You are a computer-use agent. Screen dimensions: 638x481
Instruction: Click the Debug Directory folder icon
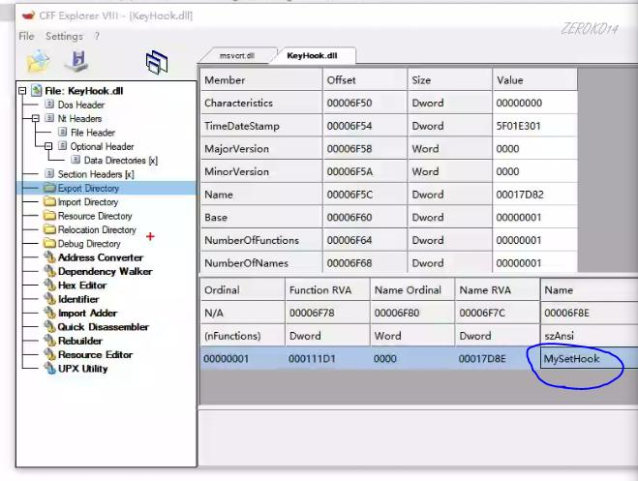pos(49,243)
